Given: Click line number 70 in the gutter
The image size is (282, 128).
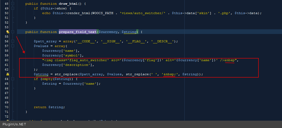Looking at the screenshot, I should (x=7, y=107).
